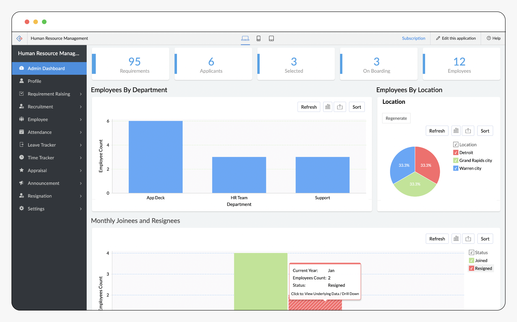Viewport: 517px width, 322px height.
Task: Open the Subscription link
Action: 413,38
